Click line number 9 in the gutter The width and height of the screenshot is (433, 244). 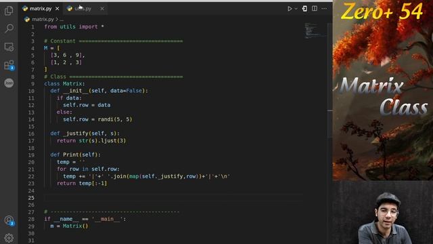pos(33,83)
